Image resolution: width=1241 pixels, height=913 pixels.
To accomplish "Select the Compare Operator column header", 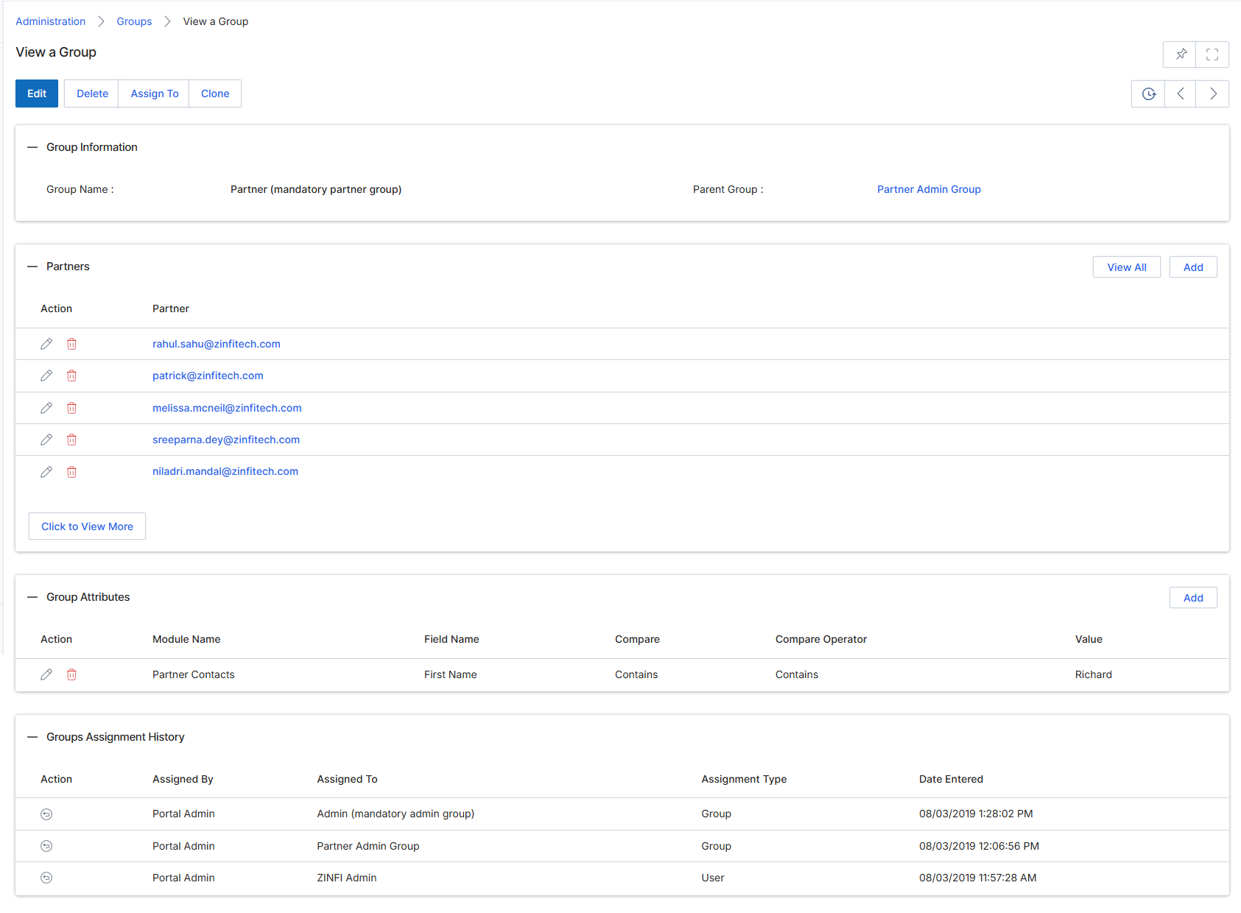I will [821, 639].
